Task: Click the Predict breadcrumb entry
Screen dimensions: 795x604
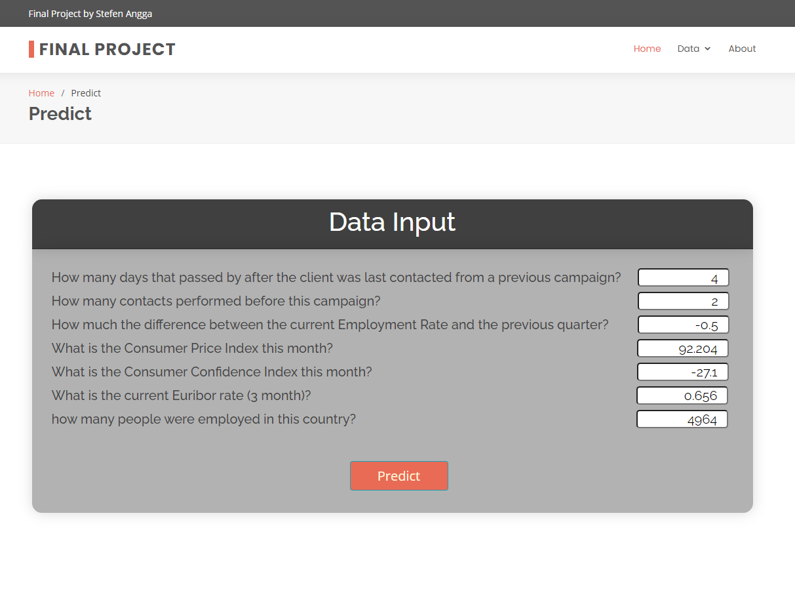Action: (86, 92)
